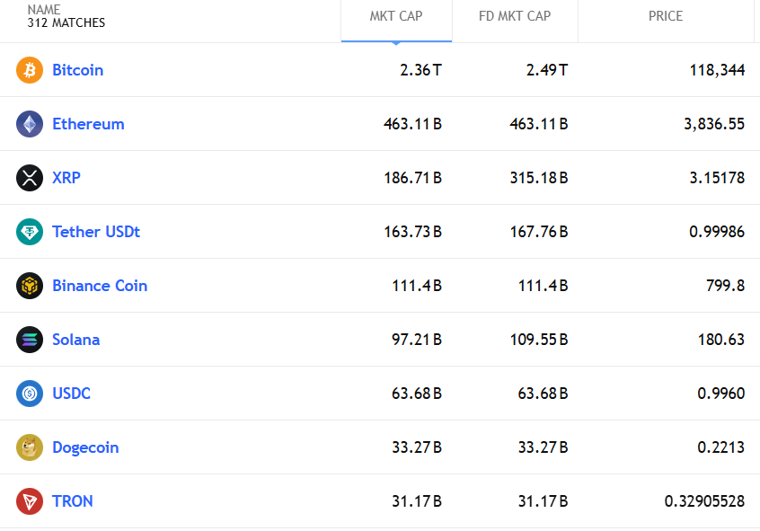Open the Binance Coin link
This screenshot has width=760, height=531.
[100, 285]
